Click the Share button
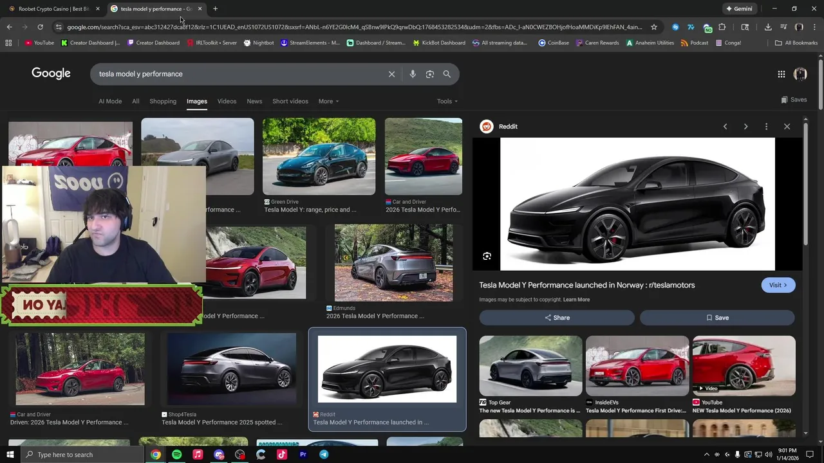The width and height of the screenshot is (824, 463). [x=557, y=318]
